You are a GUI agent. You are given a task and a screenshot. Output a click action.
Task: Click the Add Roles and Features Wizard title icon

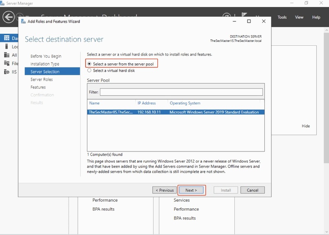click(23, 21)
